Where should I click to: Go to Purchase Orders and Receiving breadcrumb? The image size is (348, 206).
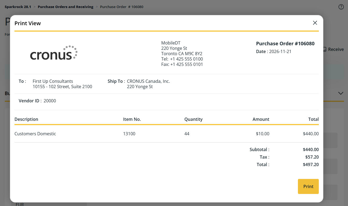pyautogui.click(x=66, y=7)
